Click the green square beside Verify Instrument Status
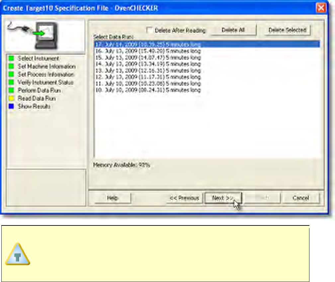335x282 pixels. (11, 82)
